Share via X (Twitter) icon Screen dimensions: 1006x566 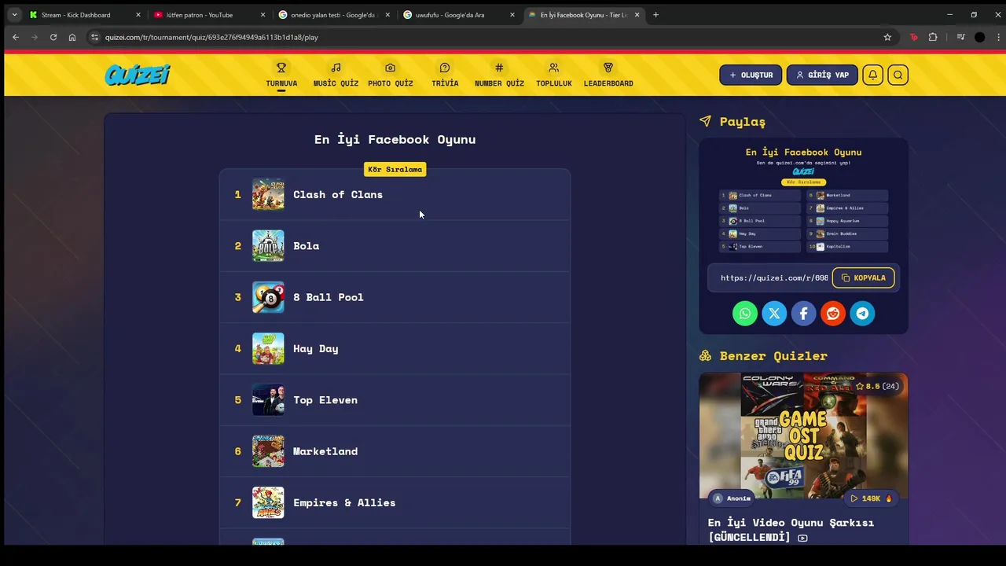[774, 313]
